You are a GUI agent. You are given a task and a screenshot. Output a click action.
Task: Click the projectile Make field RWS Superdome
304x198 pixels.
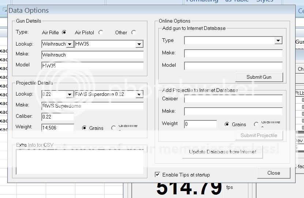click(x=93, y=106)
